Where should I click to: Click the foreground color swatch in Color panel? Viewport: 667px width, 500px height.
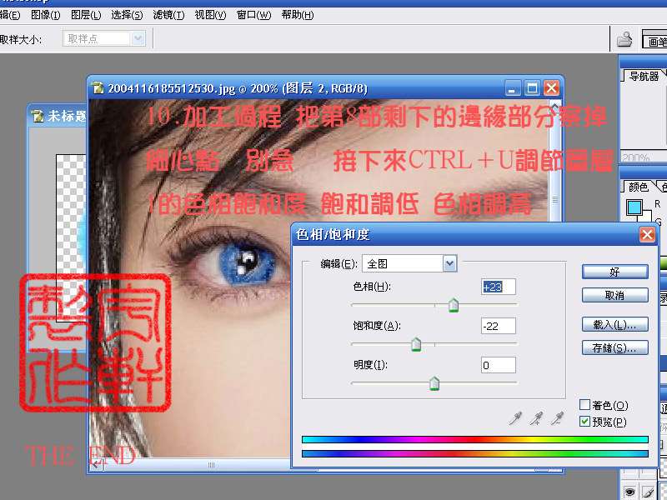click(x=635, y=207)
